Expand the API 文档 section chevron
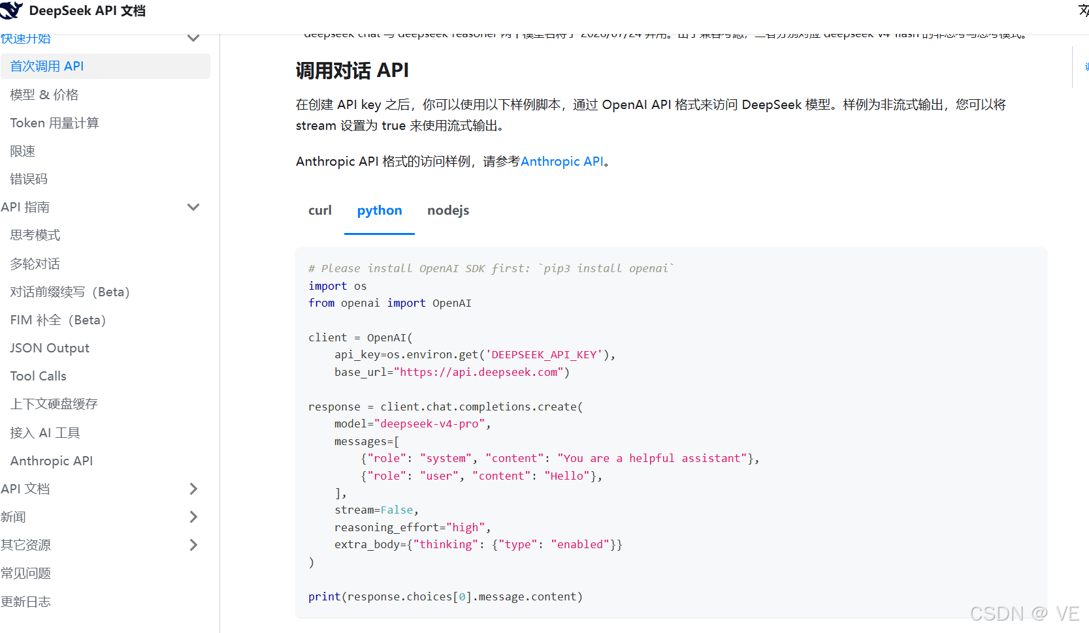Screen dimensions: 1089x633 coord(193,489)
